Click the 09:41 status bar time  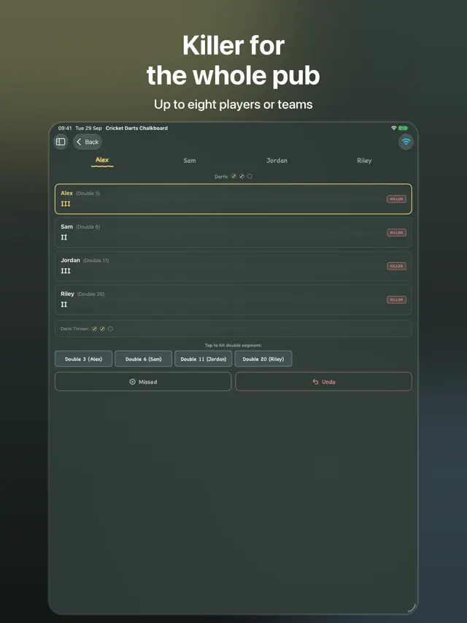(65, 128)
